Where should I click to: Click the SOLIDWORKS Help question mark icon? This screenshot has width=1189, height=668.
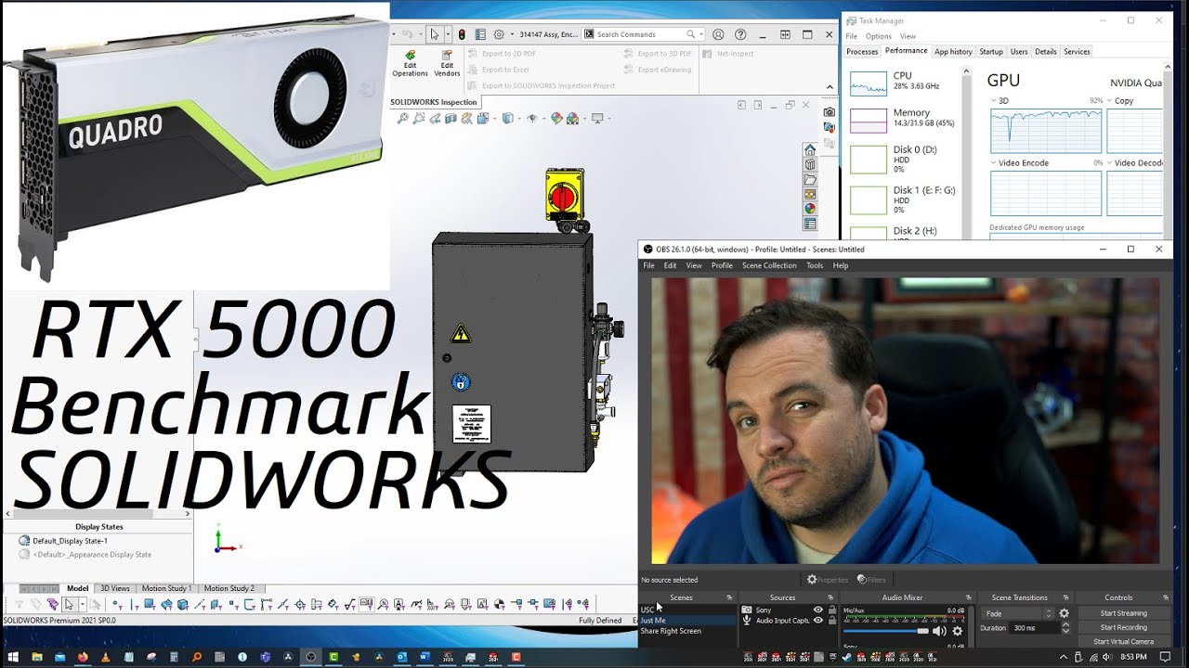point(740,34)
